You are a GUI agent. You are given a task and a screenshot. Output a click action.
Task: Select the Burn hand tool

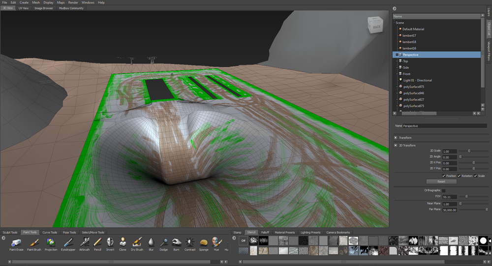coord(176,244)
